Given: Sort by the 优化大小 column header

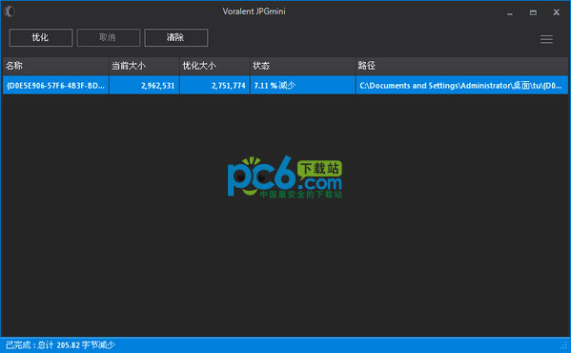Looking at the screenshot, I should [214, 66].
